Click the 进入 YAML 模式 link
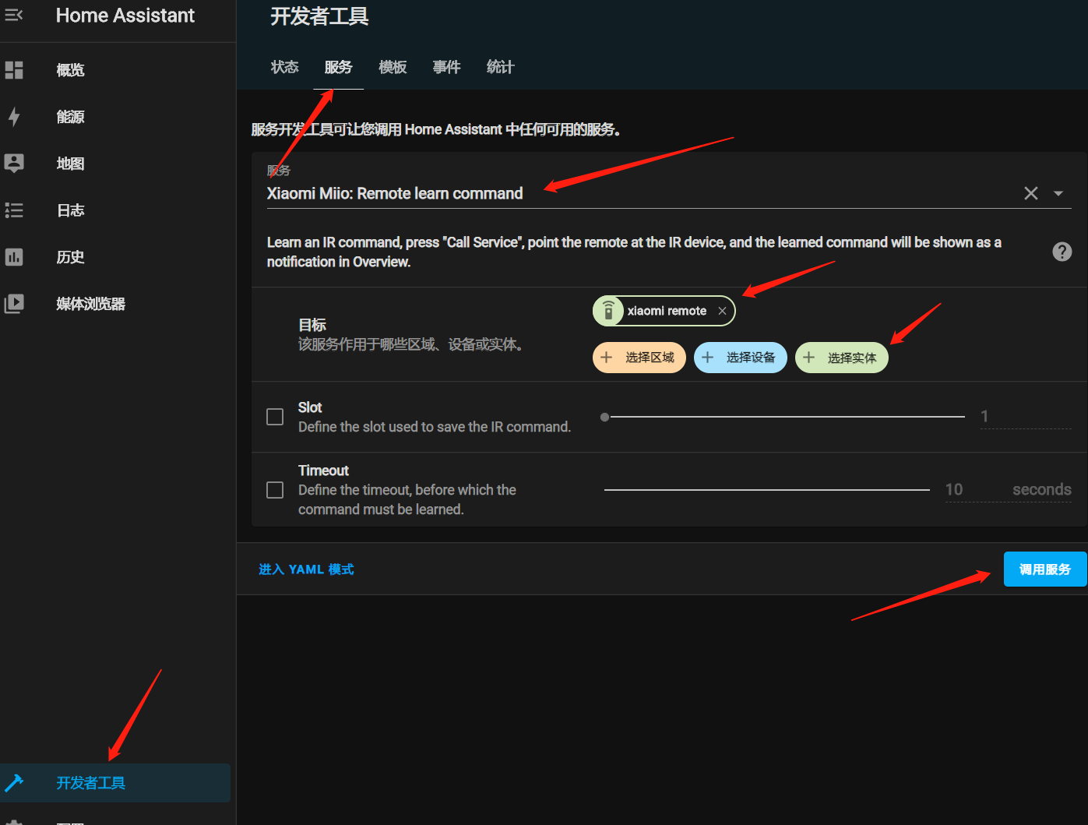 306,569
